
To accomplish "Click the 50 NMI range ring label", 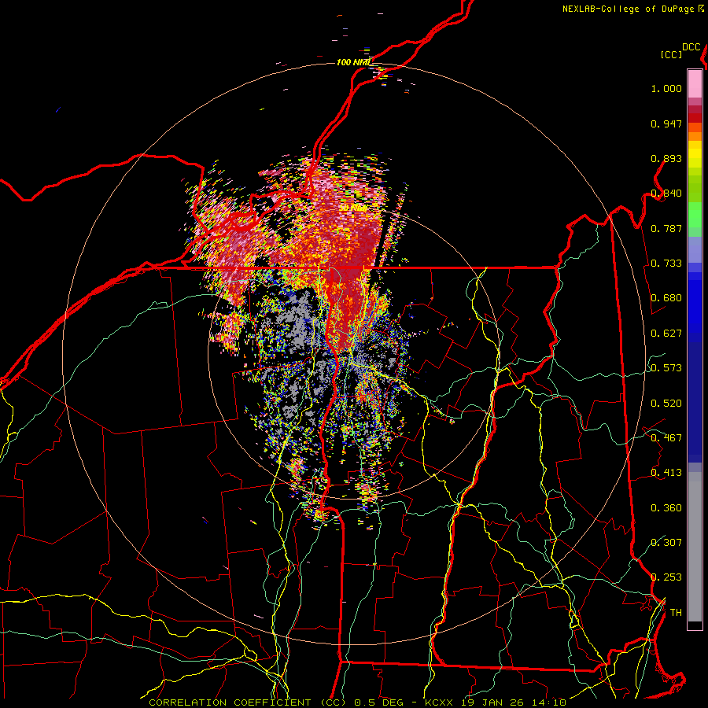I will tap(353, 208).
